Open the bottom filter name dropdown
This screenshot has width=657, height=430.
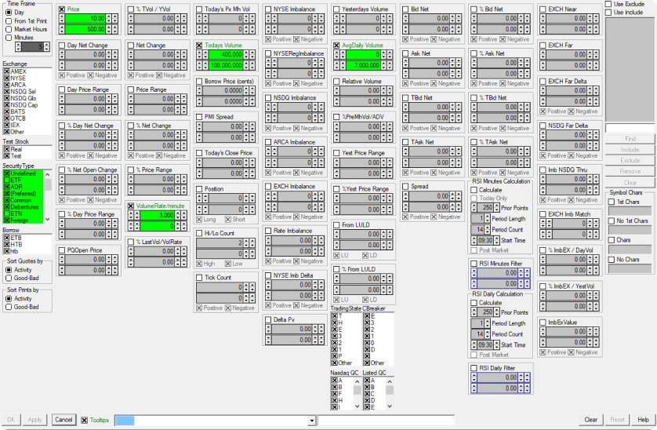(x=312, y=421)
